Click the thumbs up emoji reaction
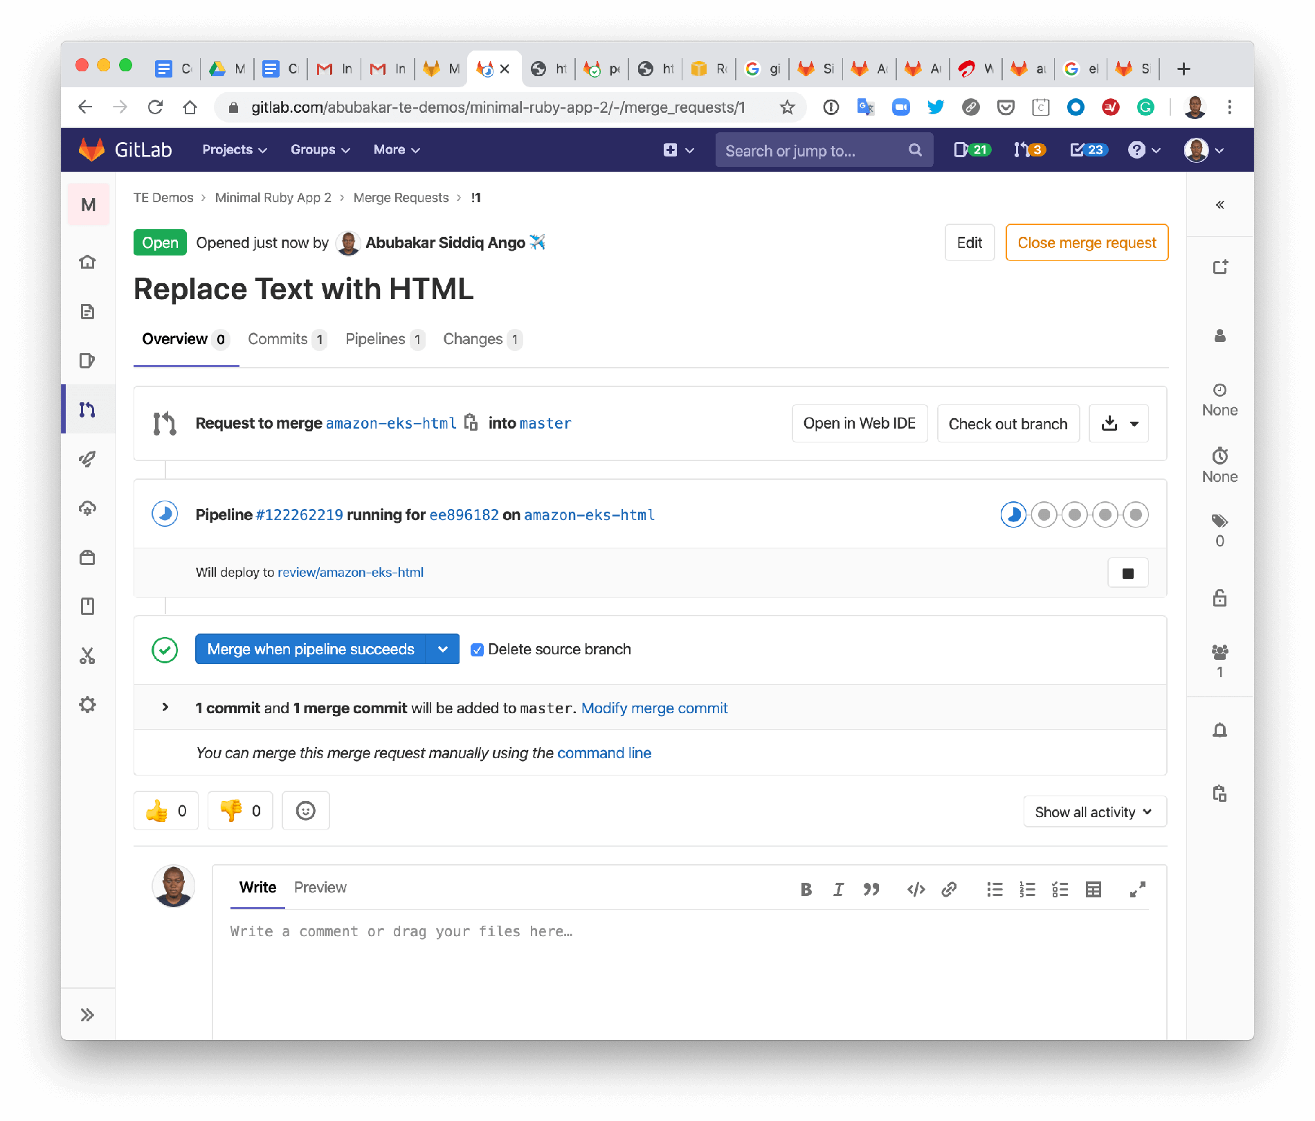Image resolution: width=1315 pixels, height=1121 pixels. [166, 811]
